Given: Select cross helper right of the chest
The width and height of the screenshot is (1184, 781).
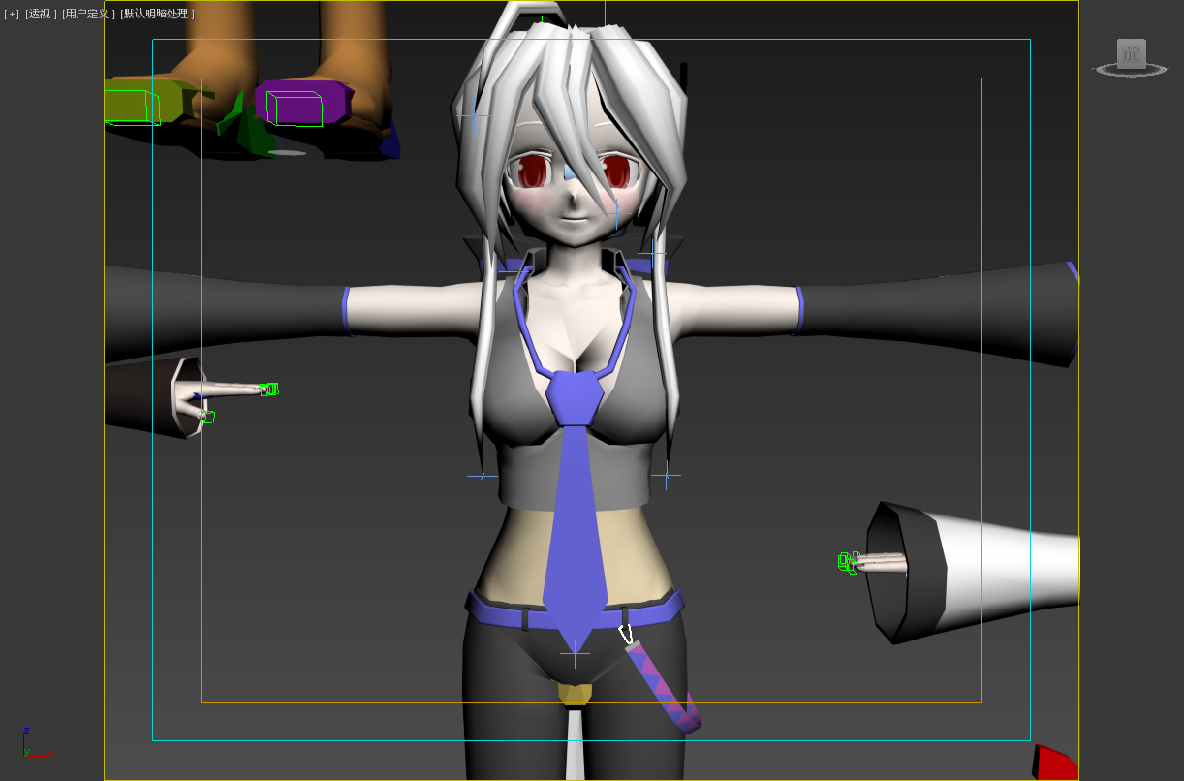Looking at the screenshot, I should tap(666, 475).
